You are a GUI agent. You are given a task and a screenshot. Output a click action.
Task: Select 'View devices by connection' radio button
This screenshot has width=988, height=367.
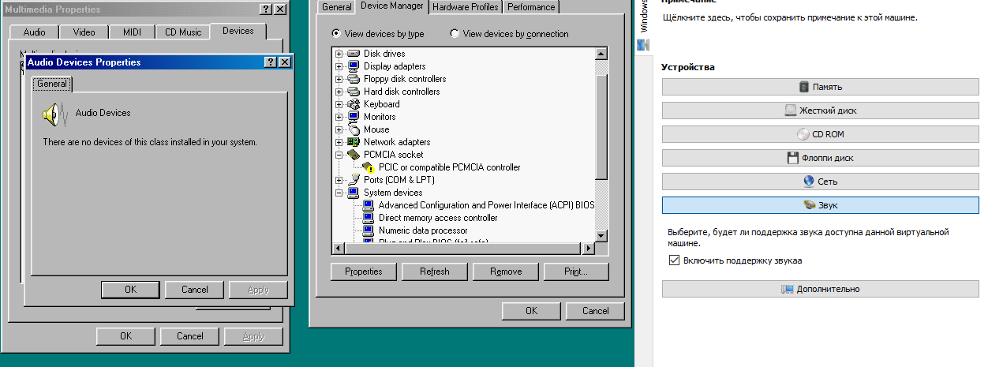[x=455, y=34]
